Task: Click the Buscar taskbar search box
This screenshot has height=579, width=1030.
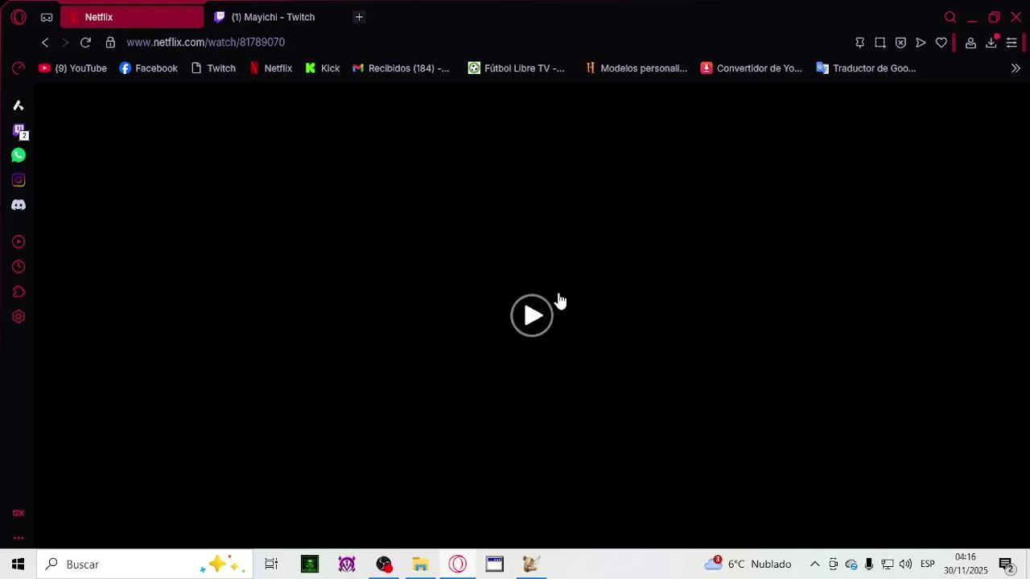Action: click(x=145, y=565)
